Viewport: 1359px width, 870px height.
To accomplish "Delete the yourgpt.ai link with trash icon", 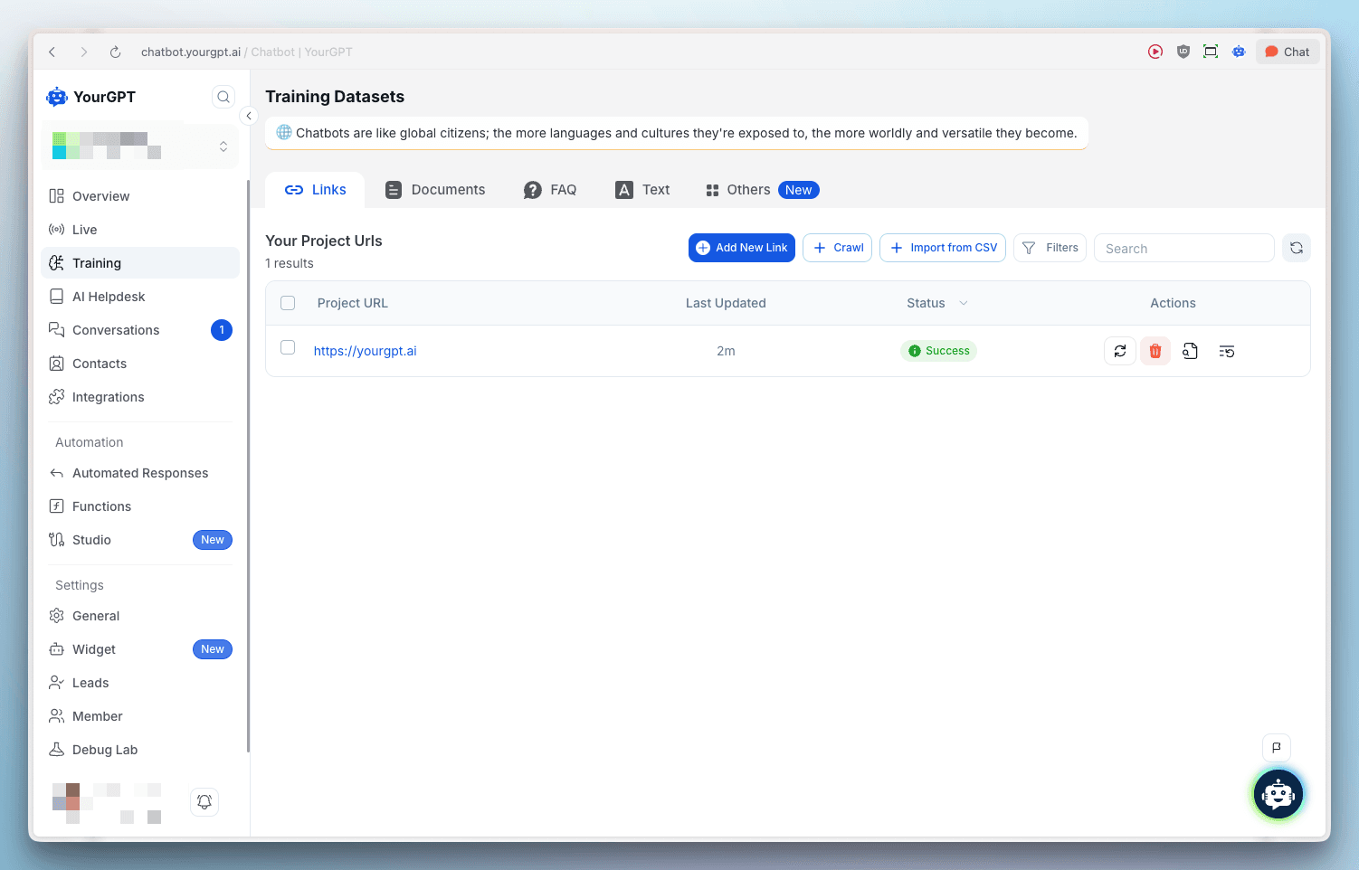I will coord(1155,351).
